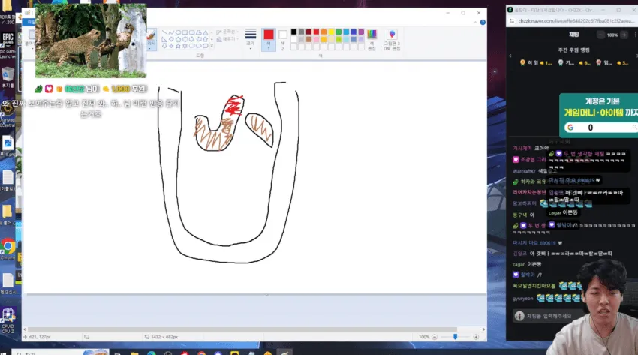Select the five-point star shape
Image resolution: width=638 pixels, height=355 pixels.
pyautogui.click(x=178, y=46)
